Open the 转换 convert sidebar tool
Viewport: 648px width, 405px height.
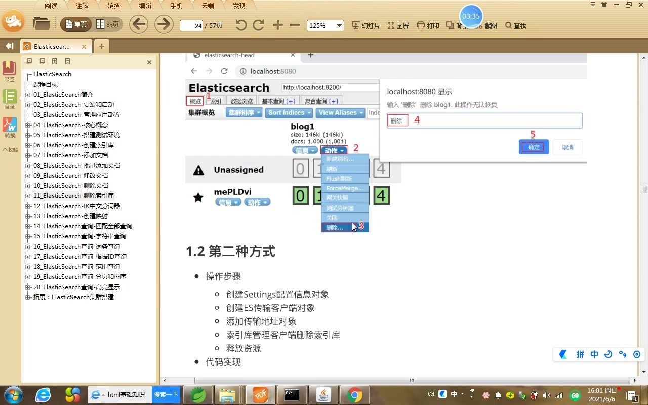(10, 128)
